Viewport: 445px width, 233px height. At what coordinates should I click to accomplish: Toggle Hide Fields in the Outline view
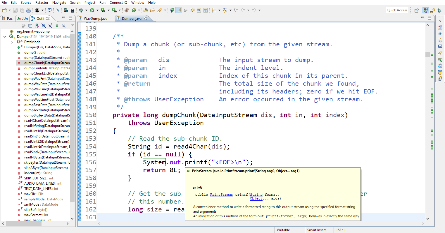(x=44, y=26)
